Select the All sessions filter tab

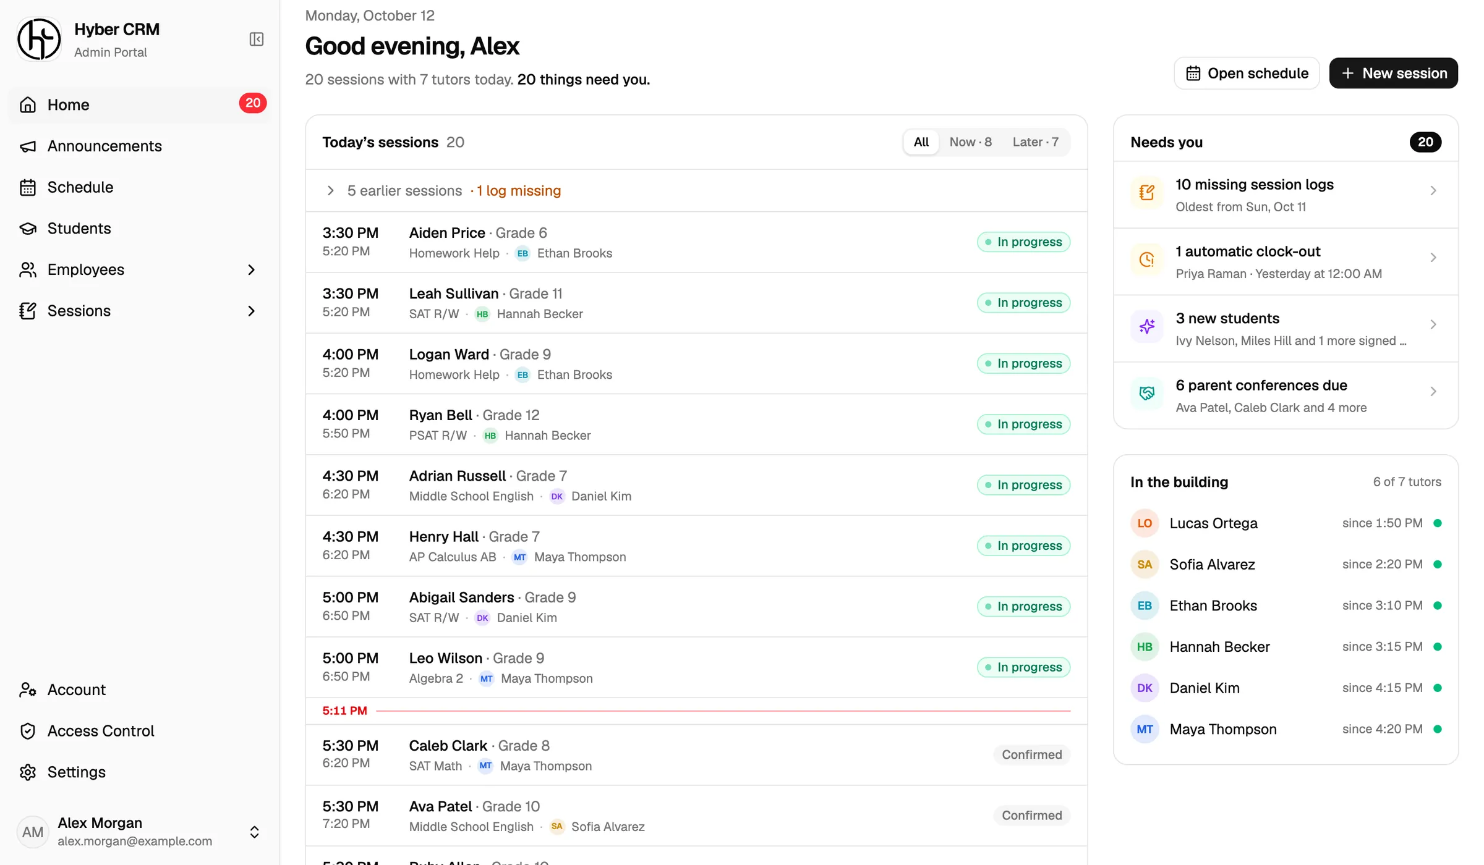pyautogui.click(x=921, y=142)
